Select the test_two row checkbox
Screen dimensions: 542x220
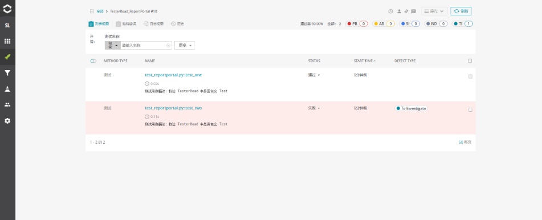[x=470, y=109]
